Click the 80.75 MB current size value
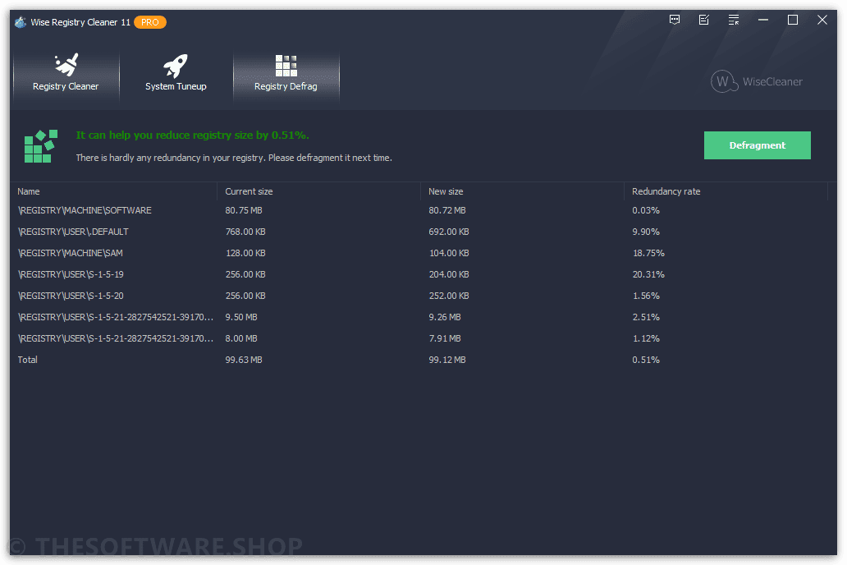This screenshot has width=847, height=565. [244, 210]
